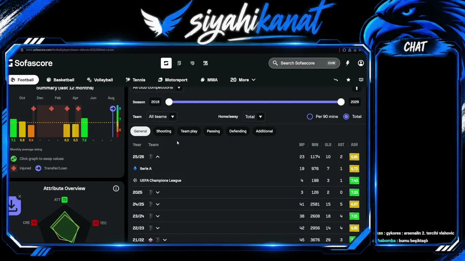Screen dimensions: 465x261
Task: Expand the 23/24 season row
Action: pos(158,216)
